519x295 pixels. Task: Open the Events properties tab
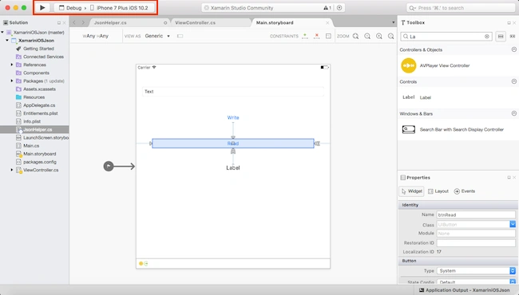click(x=465, y=191)
